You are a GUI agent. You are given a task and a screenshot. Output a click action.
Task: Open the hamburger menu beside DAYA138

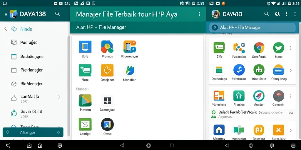(x=6, y=14)
